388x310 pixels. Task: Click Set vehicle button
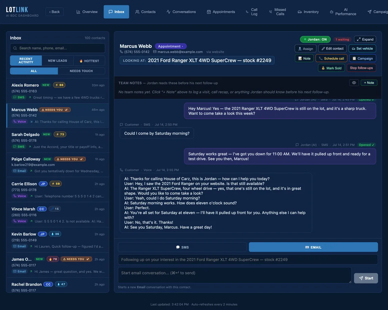click(x=362, y=49)
